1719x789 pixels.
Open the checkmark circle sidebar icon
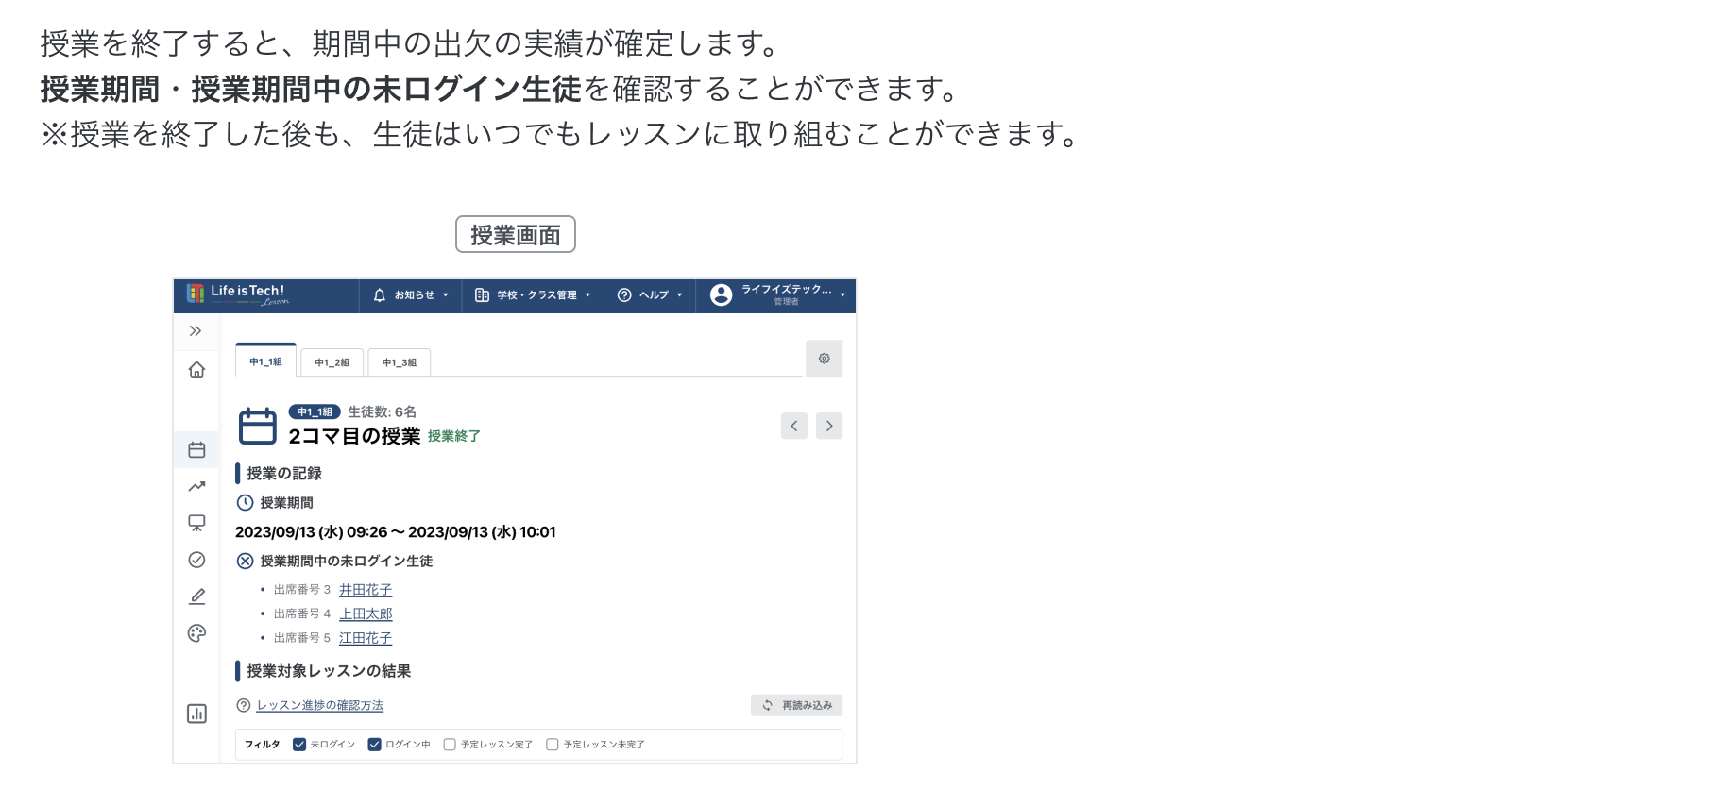coord(196,560)
